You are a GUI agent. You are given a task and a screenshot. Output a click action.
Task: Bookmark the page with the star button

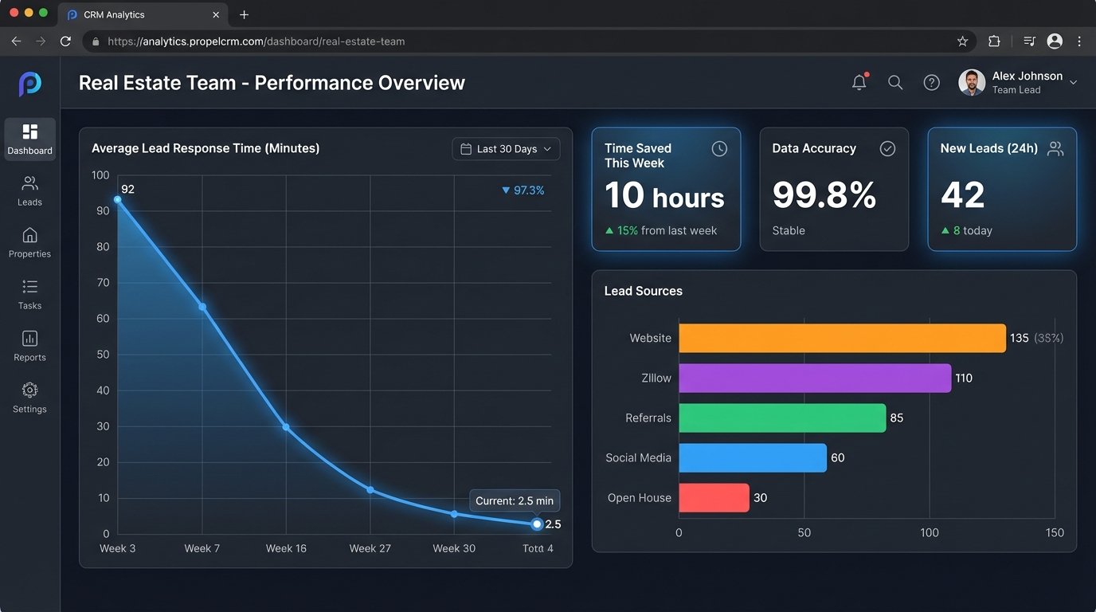tap(962, 41)
